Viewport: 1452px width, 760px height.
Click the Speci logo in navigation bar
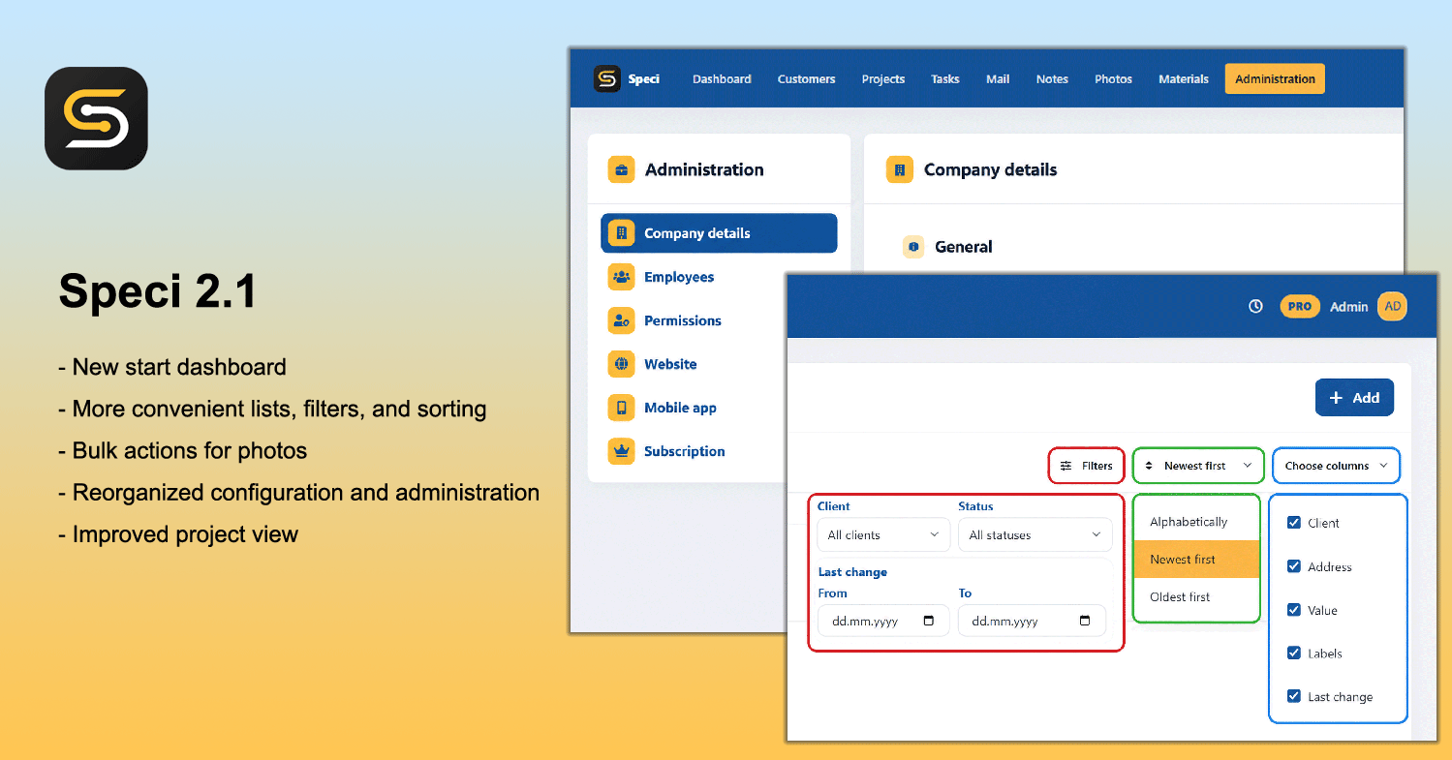pos(606,78)
